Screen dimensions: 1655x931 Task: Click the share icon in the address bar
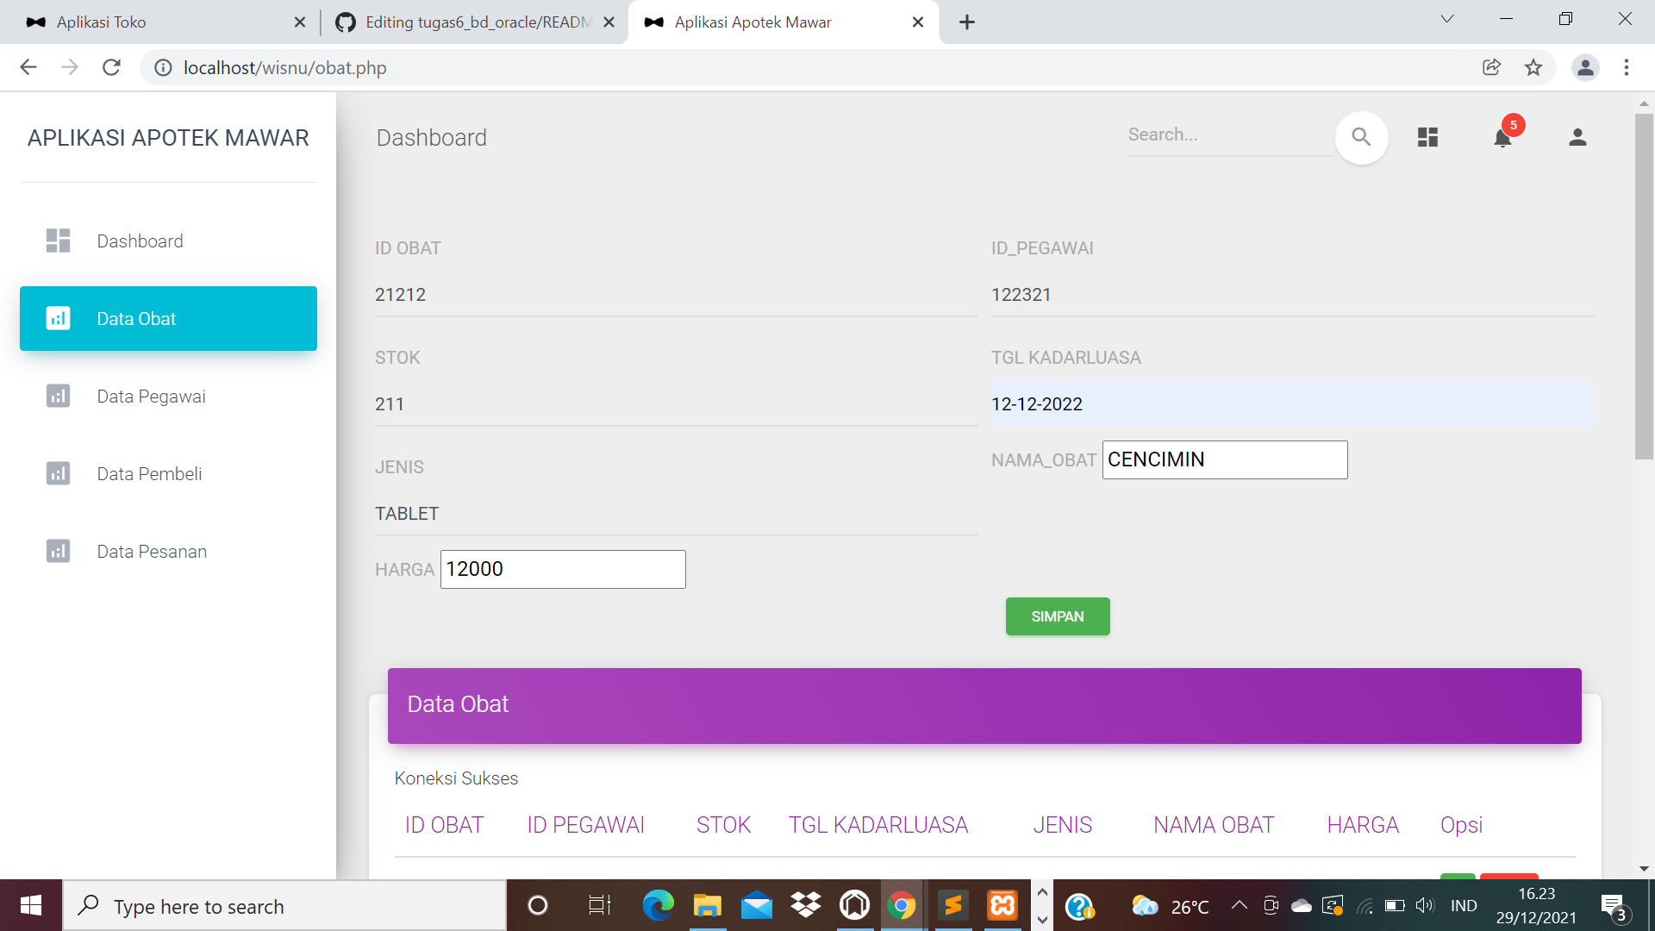pyautogui.click(x=1492, y=67)
